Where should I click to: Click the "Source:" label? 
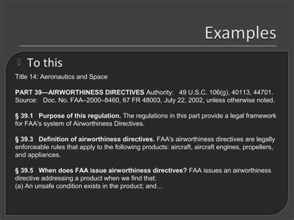click(26, 100)
